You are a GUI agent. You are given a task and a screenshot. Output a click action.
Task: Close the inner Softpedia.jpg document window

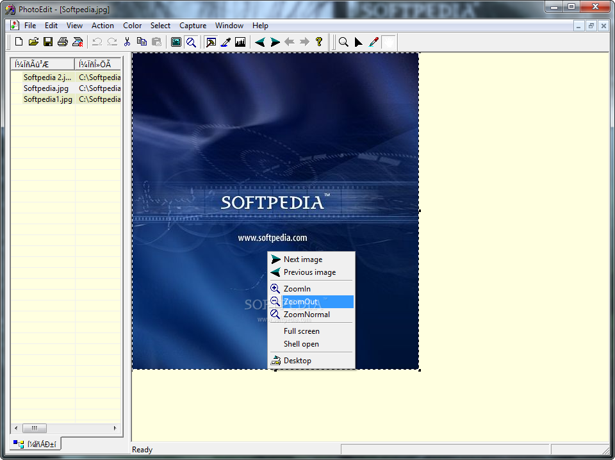pyautogui.click(x=603, y=26)
